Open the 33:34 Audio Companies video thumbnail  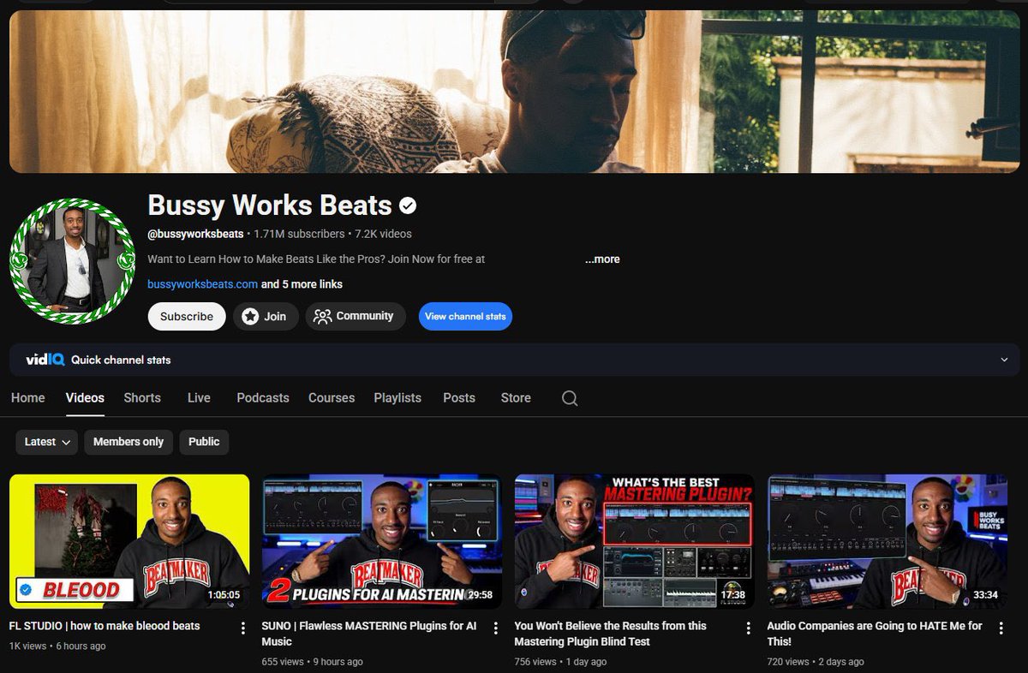pos(887,541)
